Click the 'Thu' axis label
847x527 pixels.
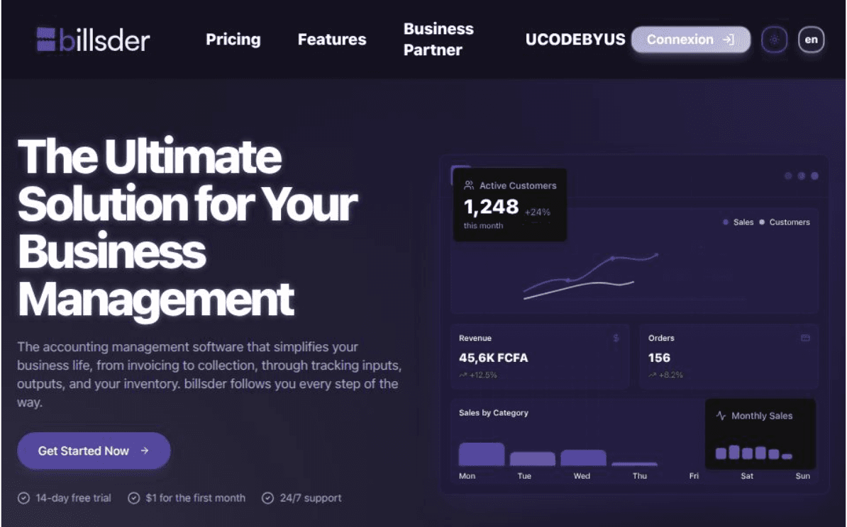tap(640, 476)
